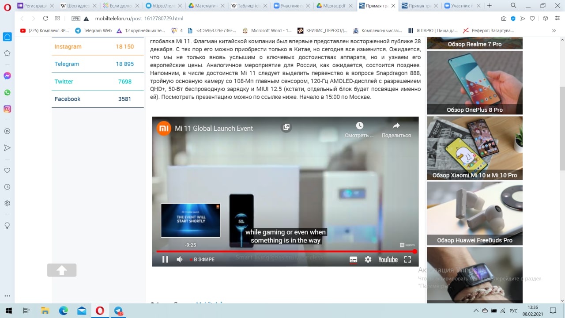Watch on YouTube logo button
Viewport: 565px width, 318px height.
coord(388,260)
